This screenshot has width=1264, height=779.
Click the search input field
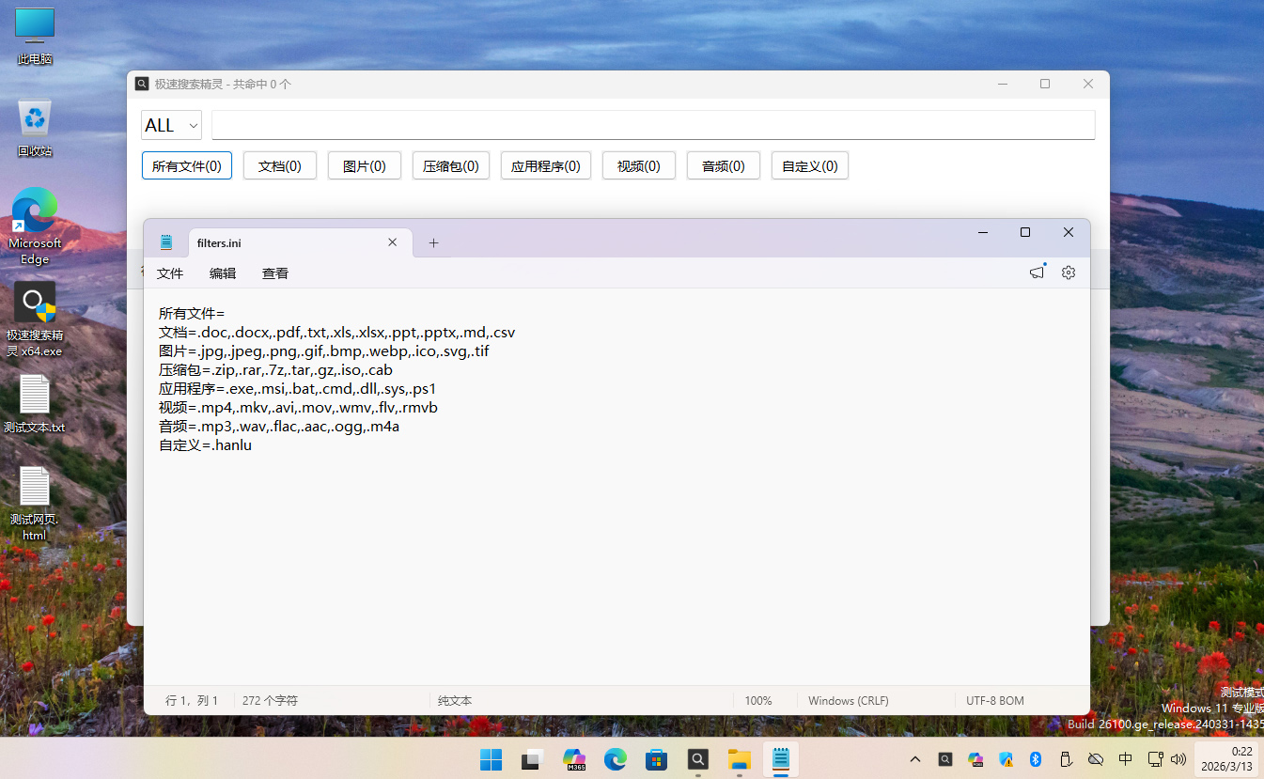[652, 125]
